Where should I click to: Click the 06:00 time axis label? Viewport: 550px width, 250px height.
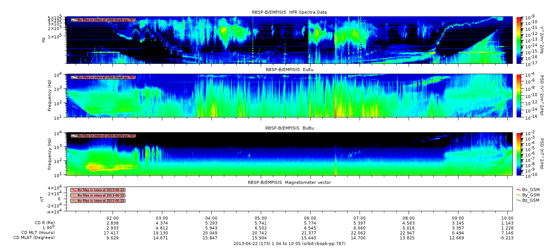tap(310, 218)
